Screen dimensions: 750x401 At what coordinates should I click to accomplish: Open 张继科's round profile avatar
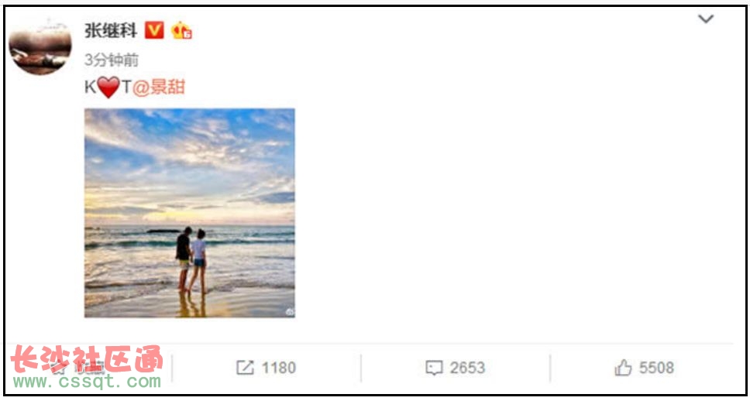[x=40, y=46]
